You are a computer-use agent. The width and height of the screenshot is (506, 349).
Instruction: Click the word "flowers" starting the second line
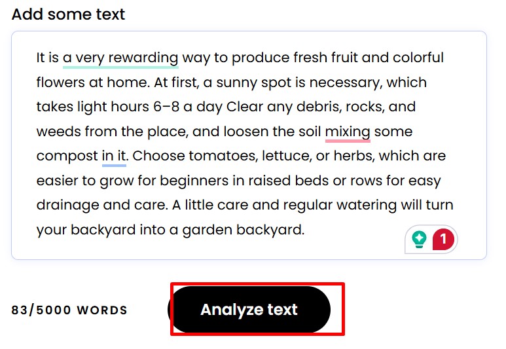pos(60,83)
